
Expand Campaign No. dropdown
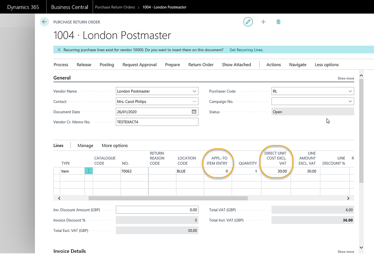point(350,102)
